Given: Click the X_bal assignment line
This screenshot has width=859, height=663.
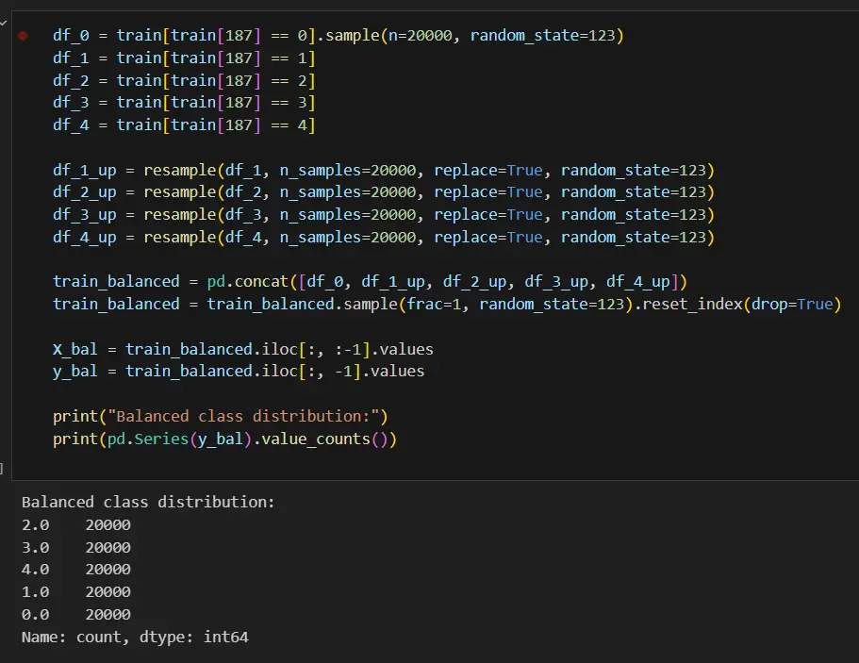Looking at the screenshot, I should coord(242,349).
